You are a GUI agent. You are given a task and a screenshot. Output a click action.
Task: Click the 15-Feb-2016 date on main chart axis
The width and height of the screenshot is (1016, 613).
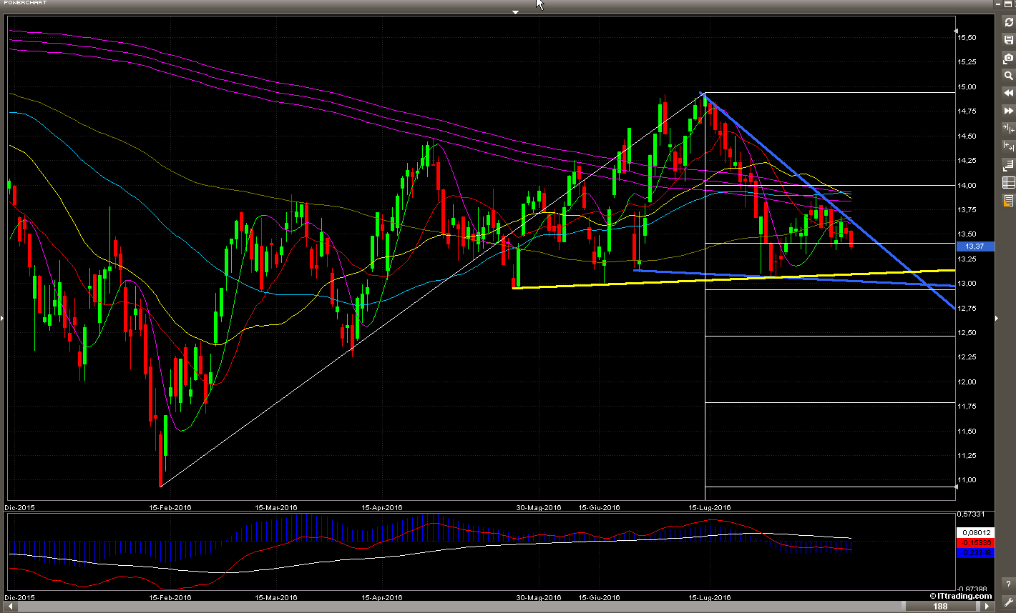click(170, 507)
